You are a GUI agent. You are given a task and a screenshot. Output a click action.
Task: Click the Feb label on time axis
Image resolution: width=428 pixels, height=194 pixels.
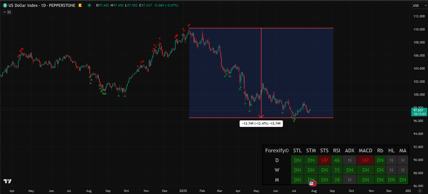(x=202, y=191)
